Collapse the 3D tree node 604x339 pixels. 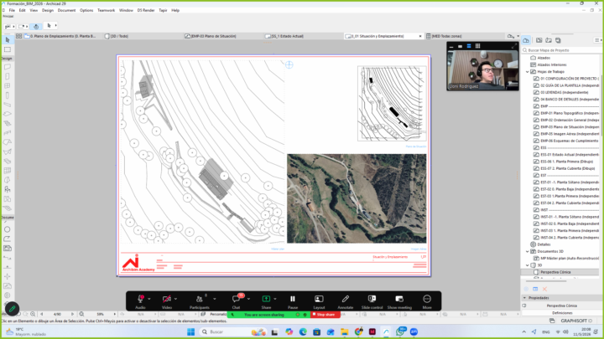[528, 265]
